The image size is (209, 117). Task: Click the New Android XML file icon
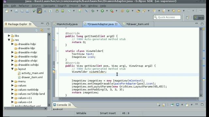point(80,11)
